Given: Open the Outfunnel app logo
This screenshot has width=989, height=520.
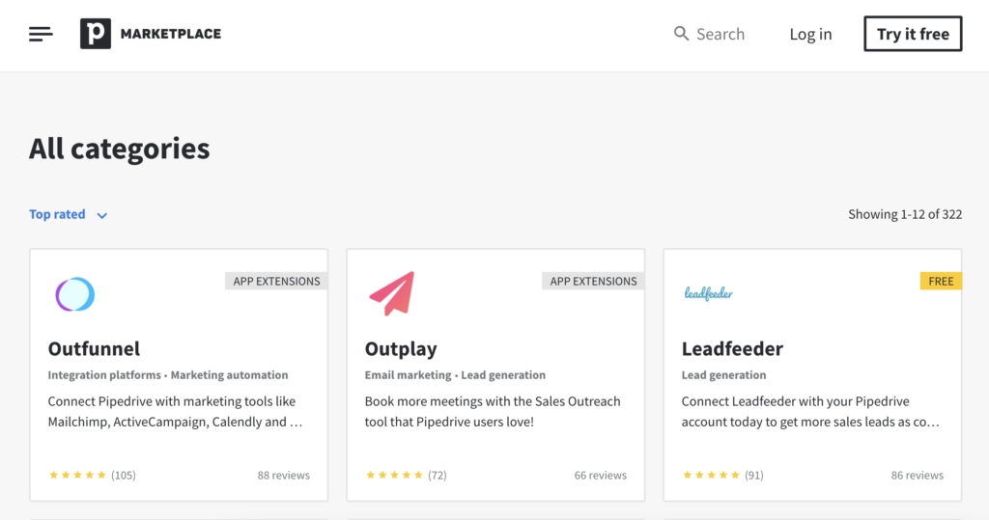Looking at the screenshot, I should pyautogui.click(x=75, y=294).
